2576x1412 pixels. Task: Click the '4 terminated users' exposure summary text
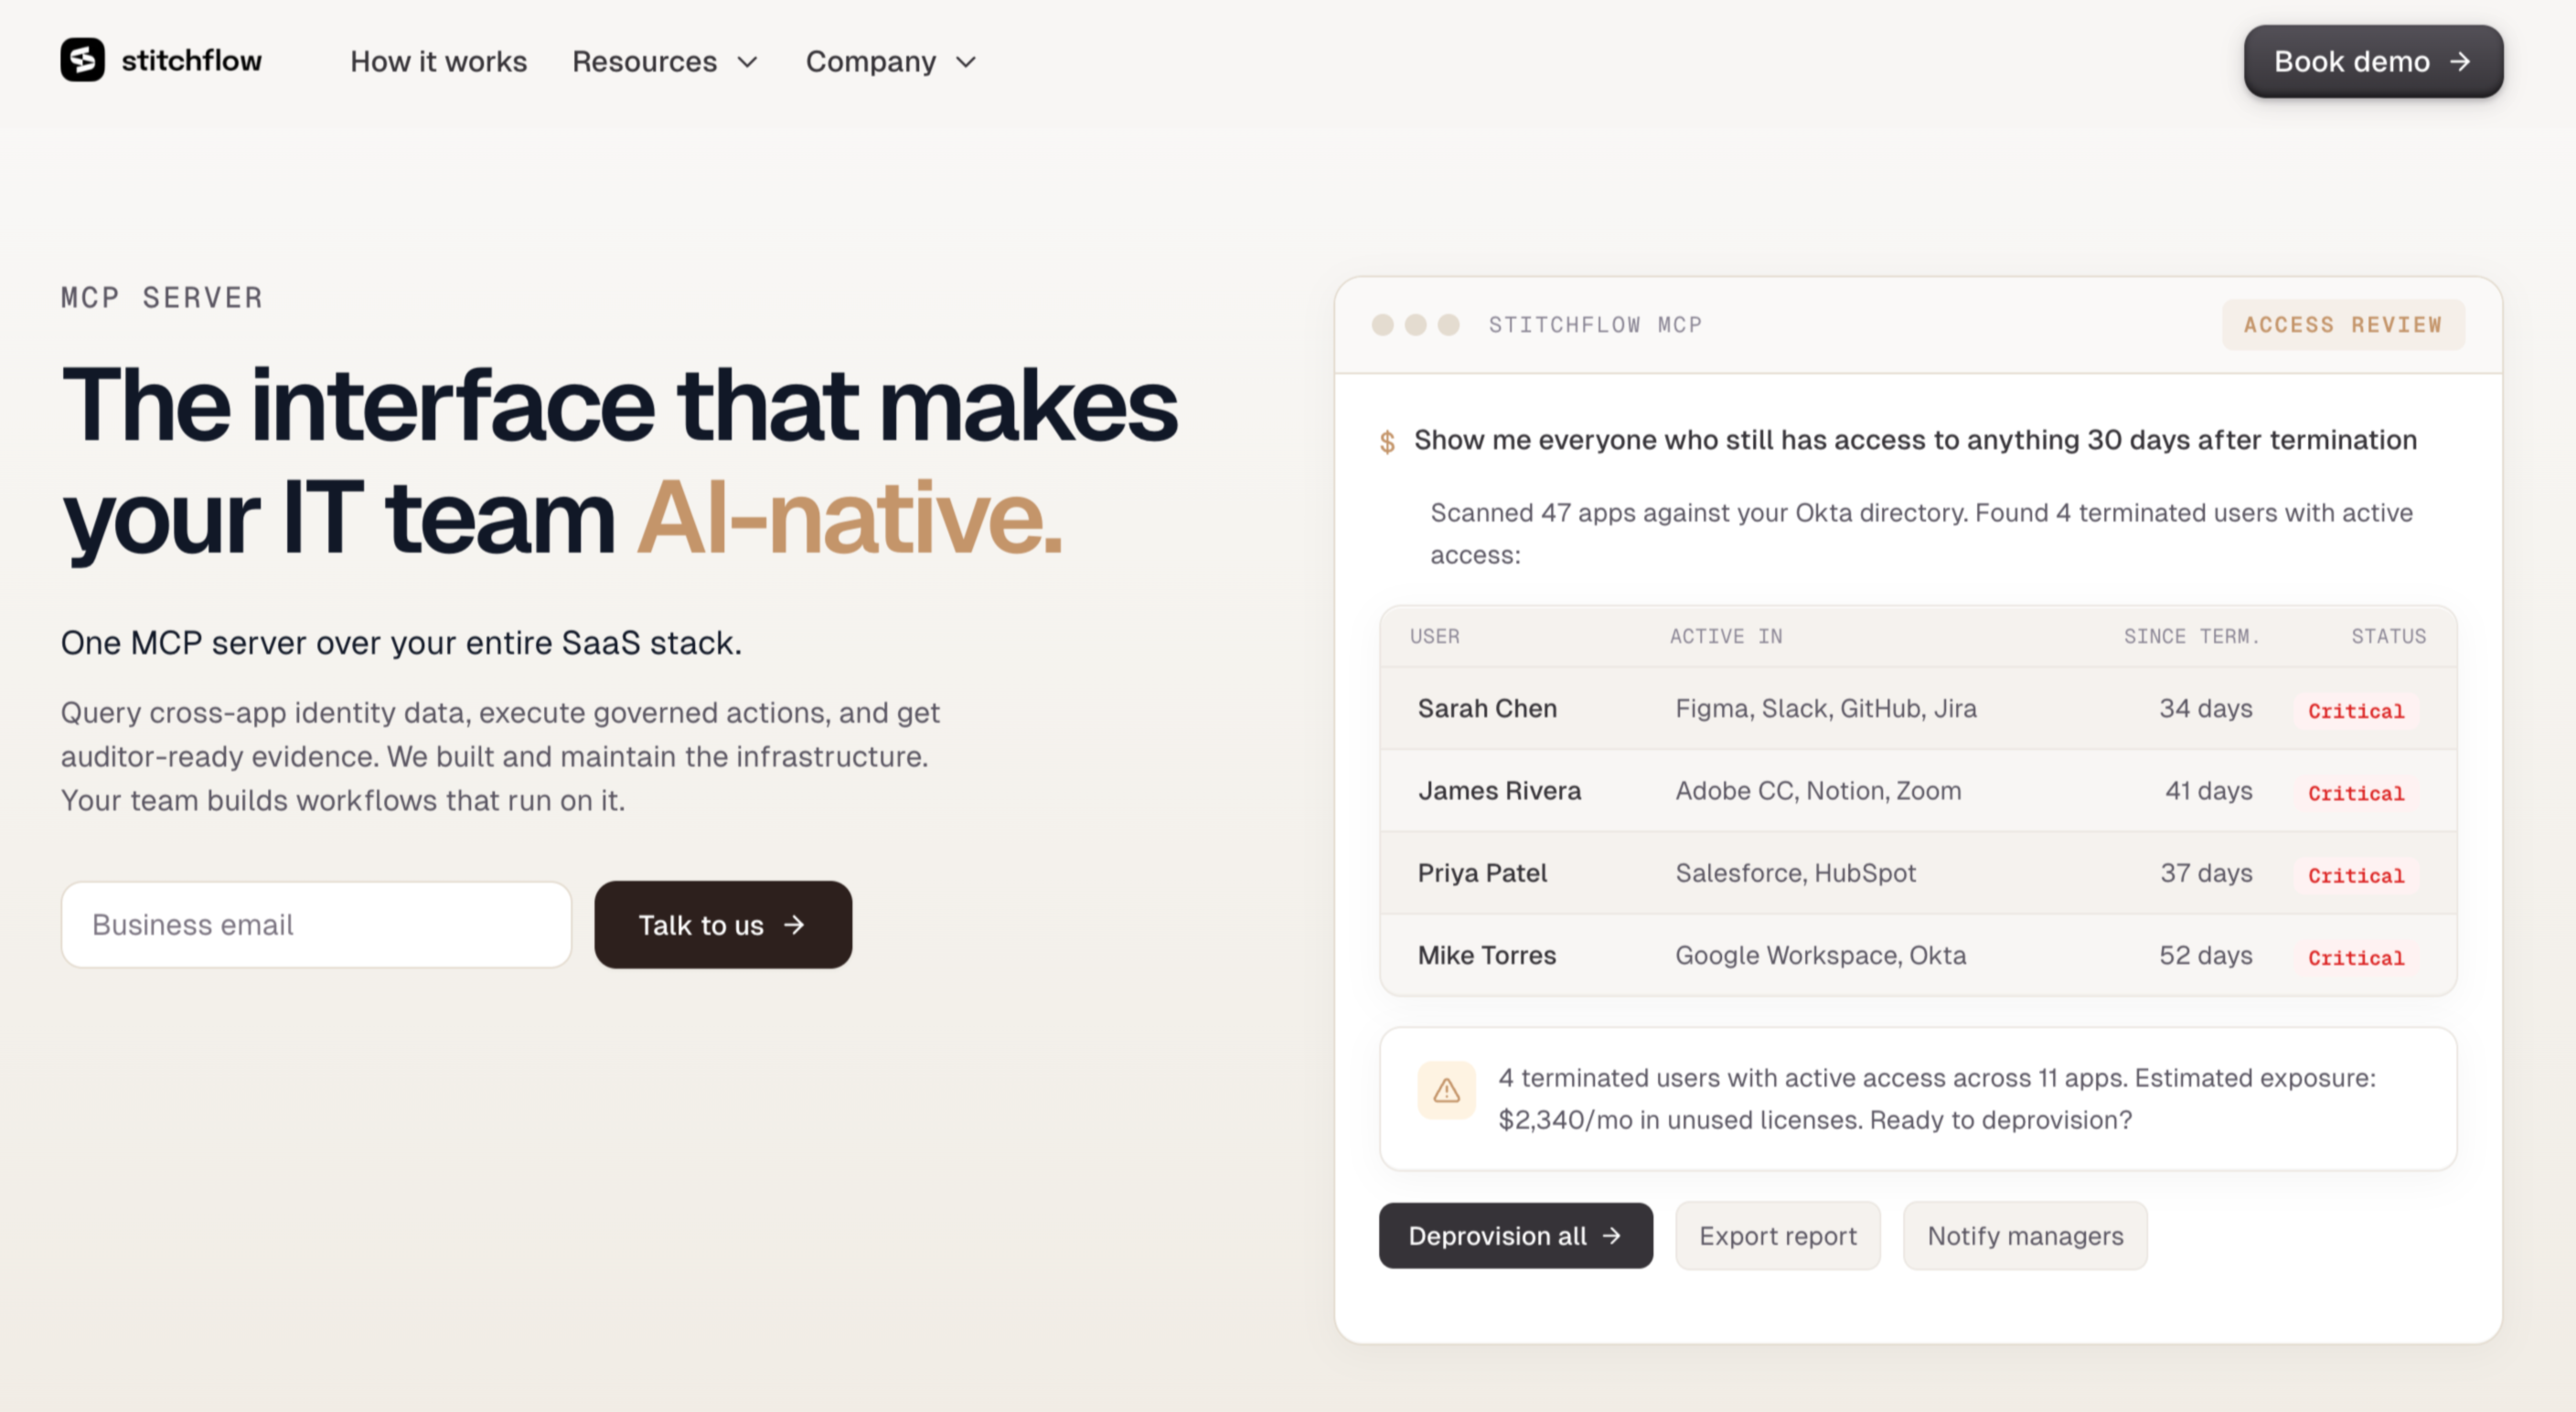click(x=1936, y=1098)
